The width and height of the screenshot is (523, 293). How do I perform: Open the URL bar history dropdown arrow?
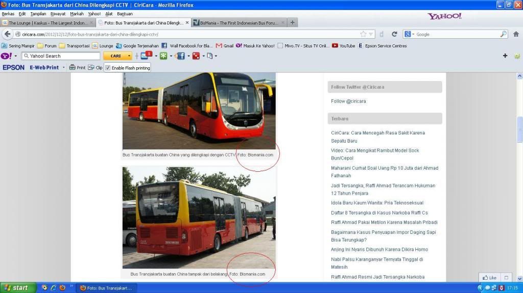point(371,34)
